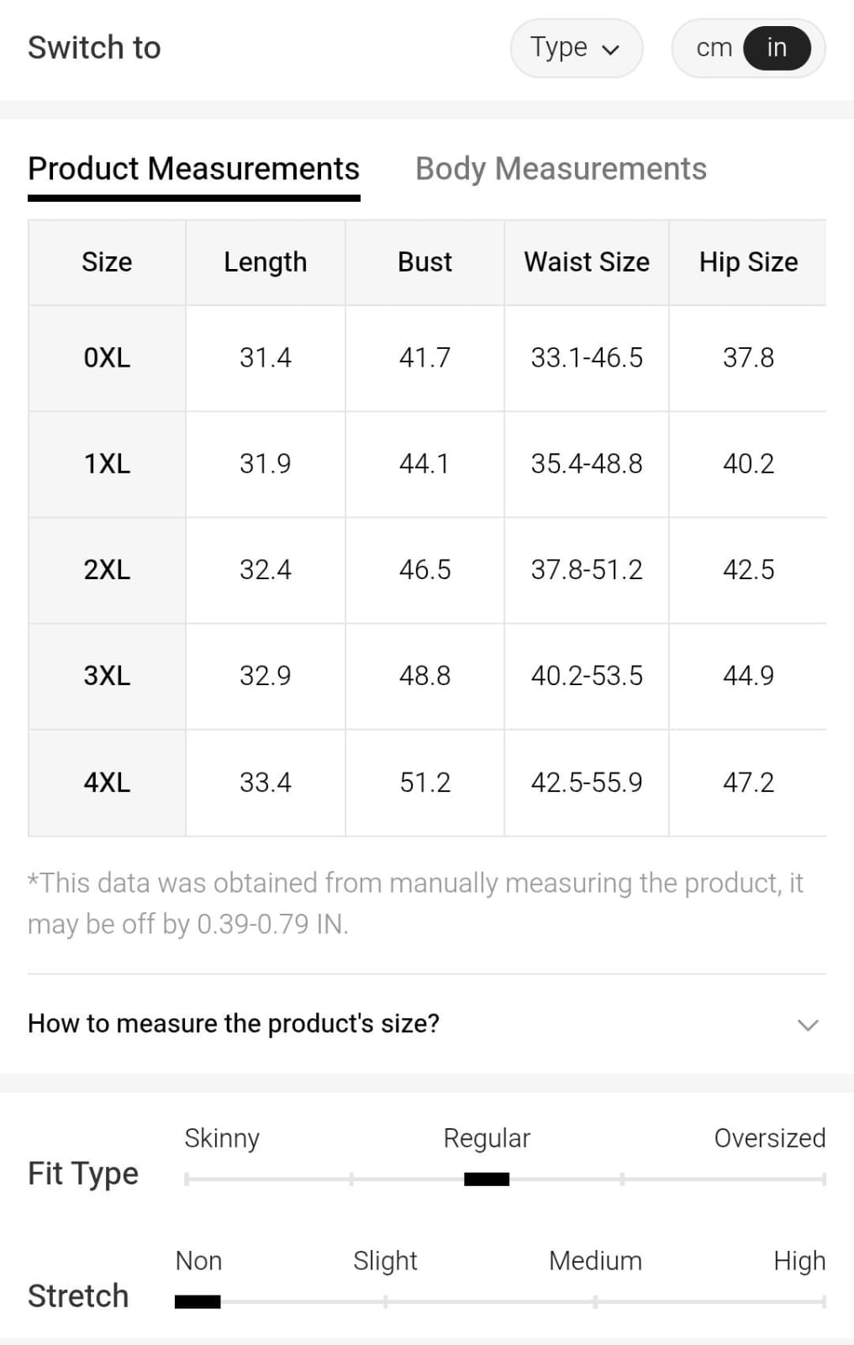
Task: Click the 2XL size label
Action: [107, 570]
